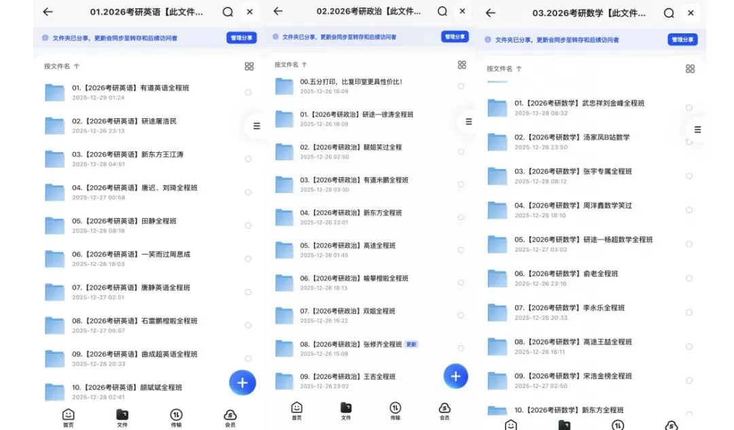The height and width of the screenshot is (430, 734).
Task: Go back in the 03.2026考研数学 panel
Action: pyautogui.click(x=490, y=13)
